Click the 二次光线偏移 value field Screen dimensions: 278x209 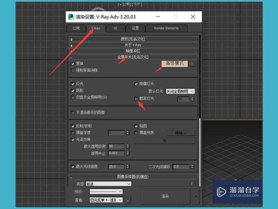(x=181, y=167)
